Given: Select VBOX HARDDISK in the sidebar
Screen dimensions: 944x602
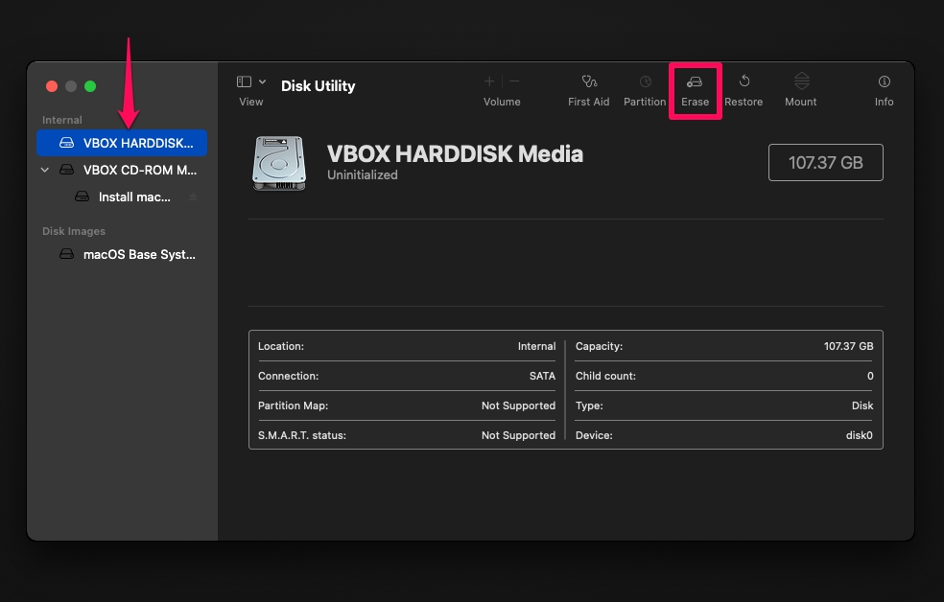Looking at the screenshot, I should 122,143.
